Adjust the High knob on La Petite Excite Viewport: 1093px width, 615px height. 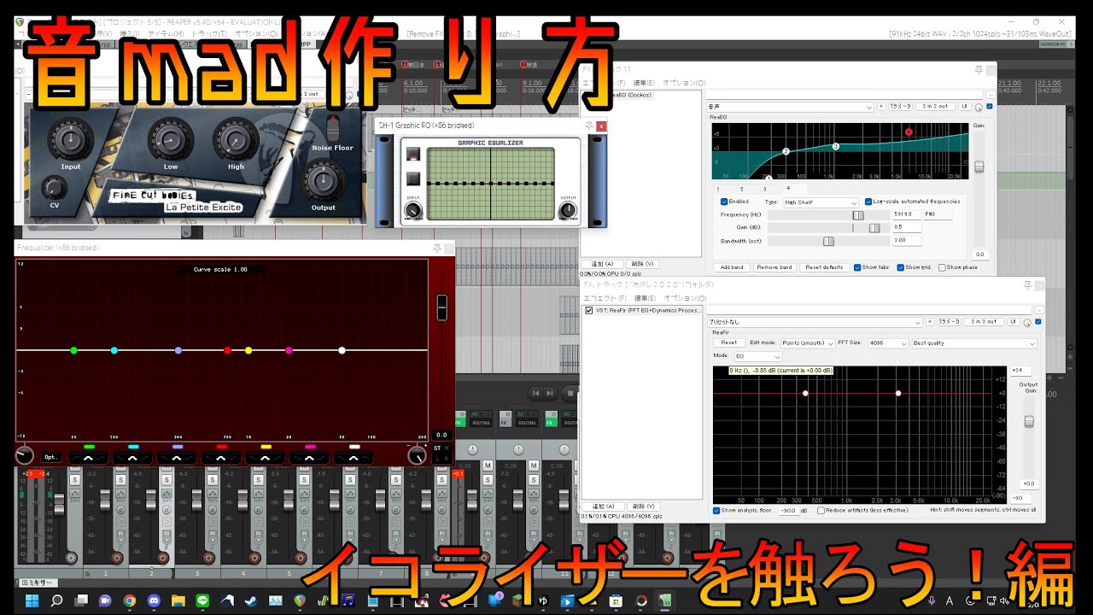tap(236, 138)
